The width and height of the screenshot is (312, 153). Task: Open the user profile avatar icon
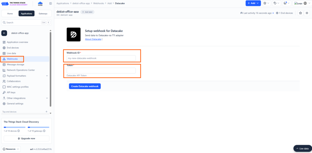point(305,3)
